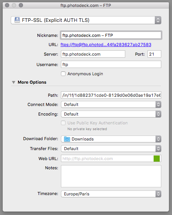
Task: Open the Encoding dropdown
Action: click(x=111, y=114)
